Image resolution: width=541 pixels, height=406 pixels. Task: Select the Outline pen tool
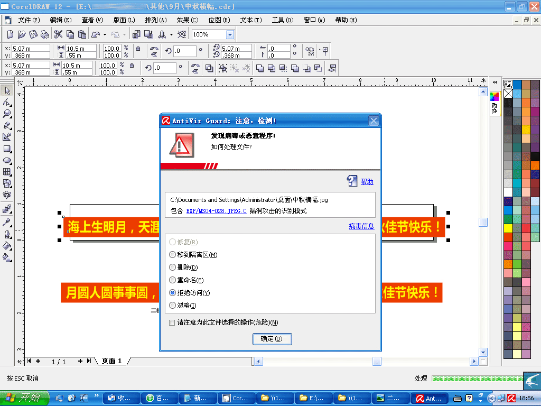(x=7, y=234)
